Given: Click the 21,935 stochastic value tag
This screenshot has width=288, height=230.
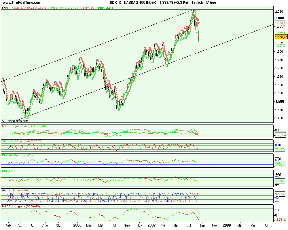Looking at the screenshot, I should coord(280,149).
